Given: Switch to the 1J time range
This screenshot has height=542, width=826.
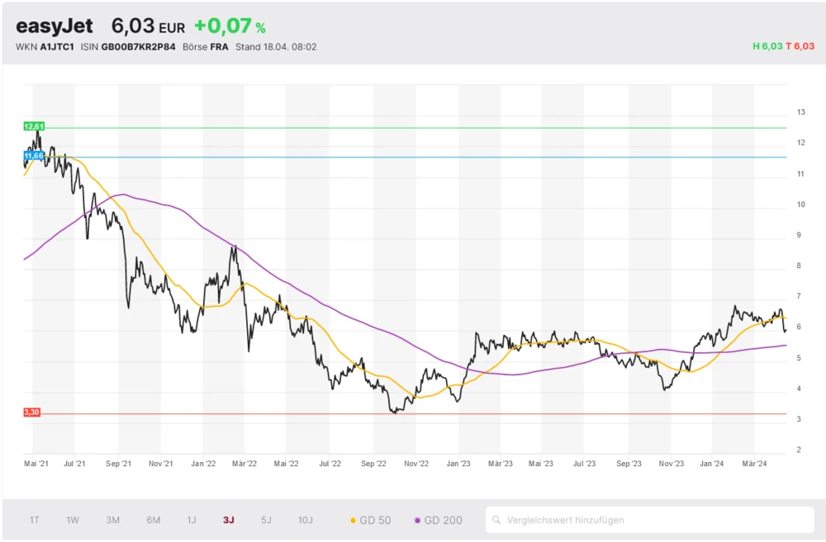Looking at the screenshot, I should pyautogui.click(x=192, y=520).
